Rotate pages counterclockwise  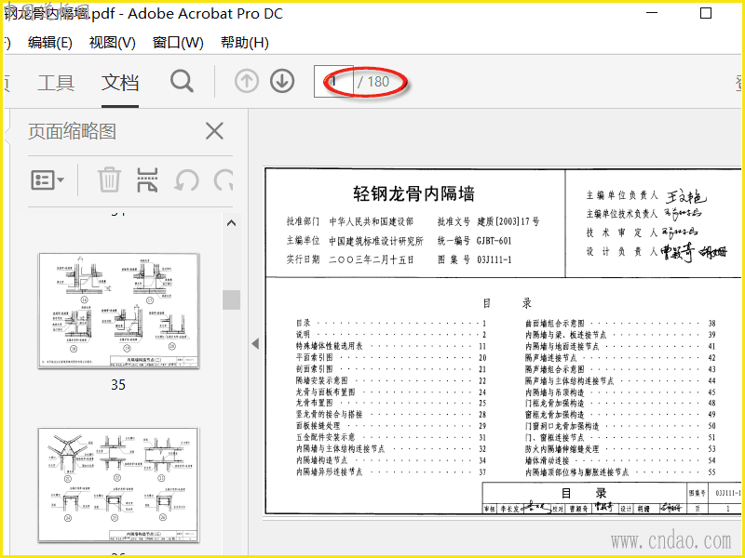(186, 180)
